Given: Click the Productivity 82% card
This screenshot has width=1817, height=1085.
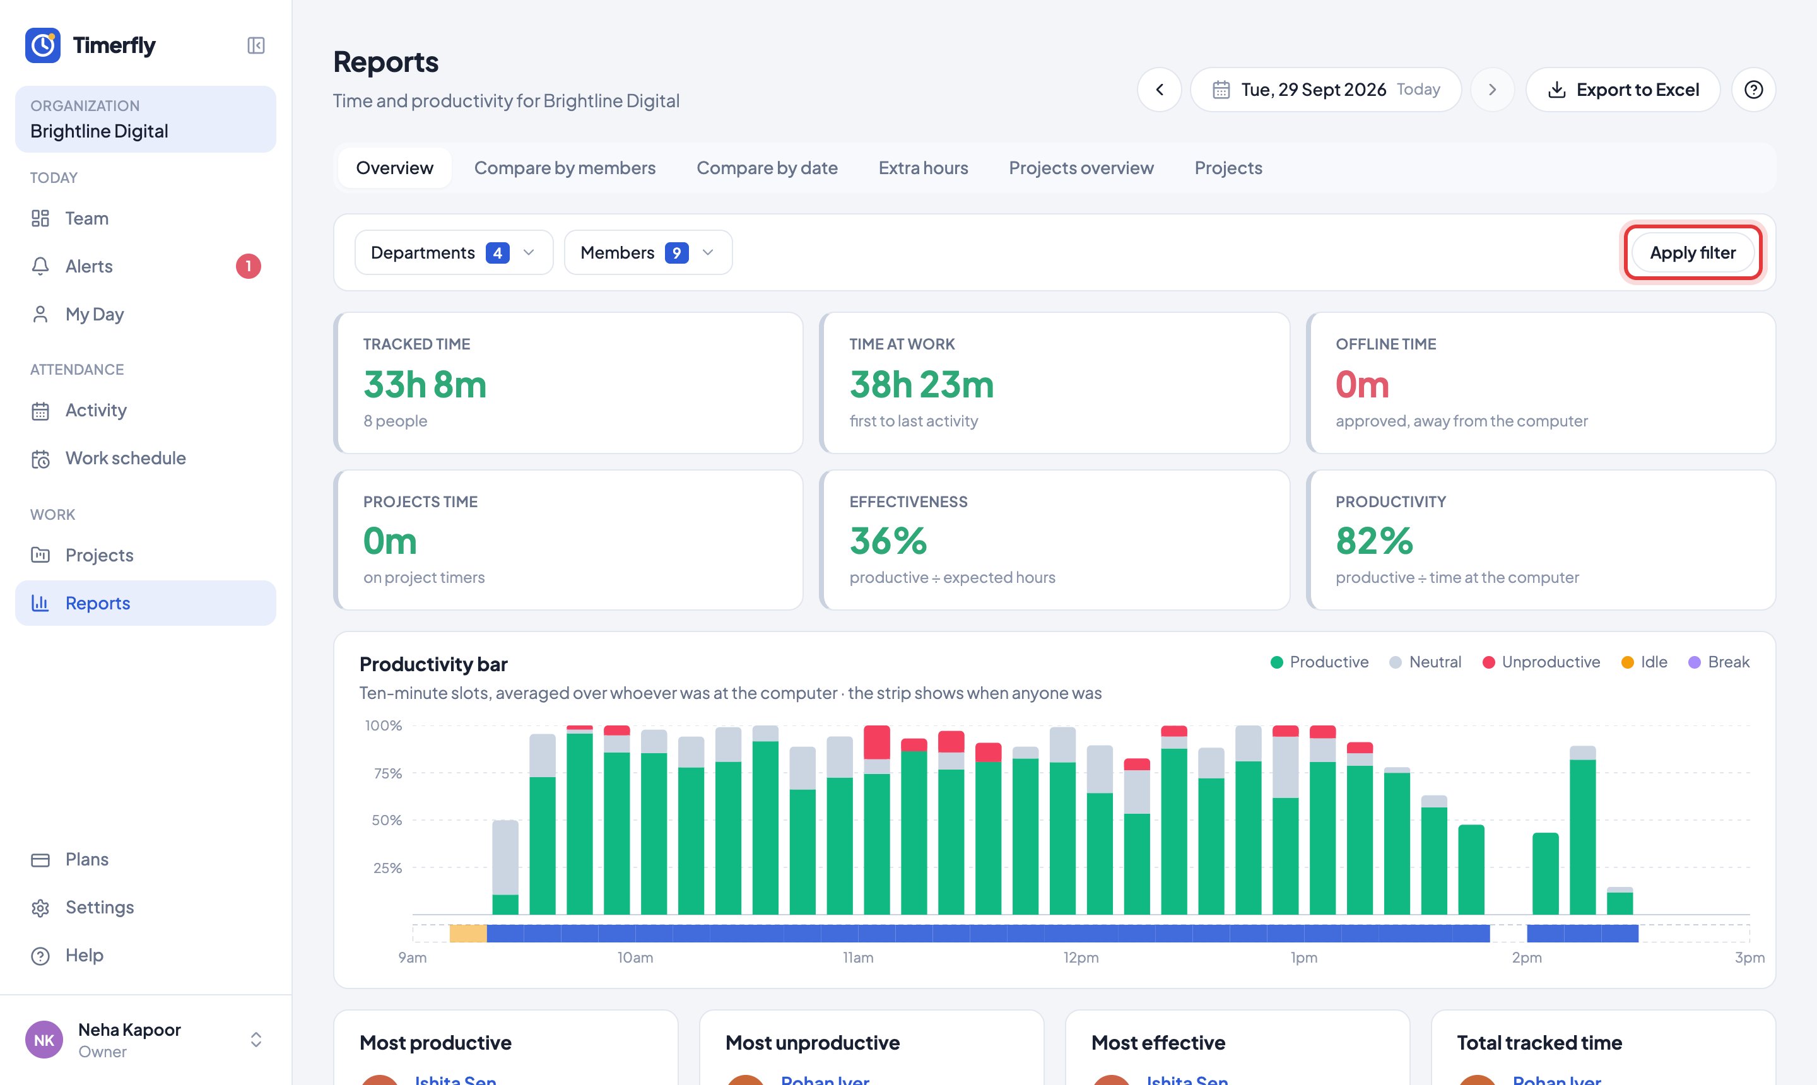Looking at the screenshot, I should pos(1541,539).
